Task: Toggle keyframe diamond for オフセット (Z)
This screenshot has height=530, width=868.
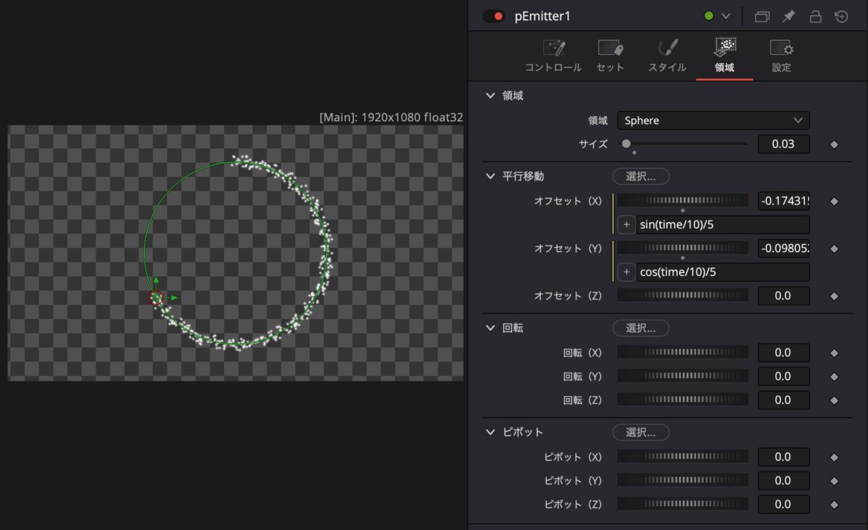Action: [x=834, y=295]
